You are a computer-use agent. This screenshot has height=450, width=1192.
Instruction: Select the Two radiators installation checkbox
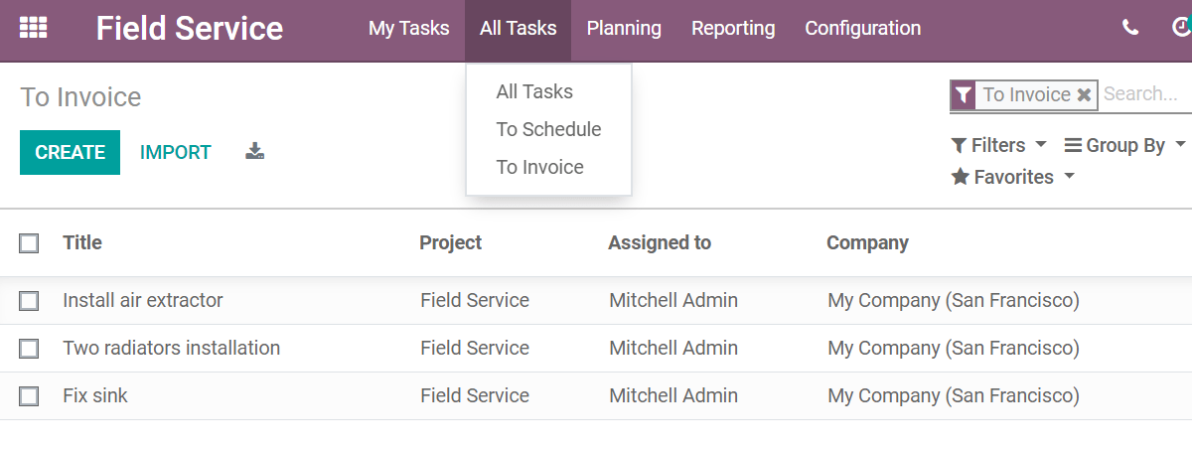29,348
